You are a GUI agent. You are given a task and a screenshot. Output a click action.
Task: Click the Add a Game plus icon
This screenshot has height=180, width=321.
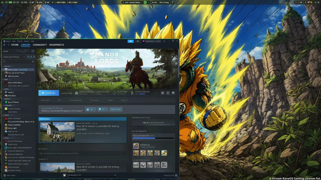pos(4,175)
